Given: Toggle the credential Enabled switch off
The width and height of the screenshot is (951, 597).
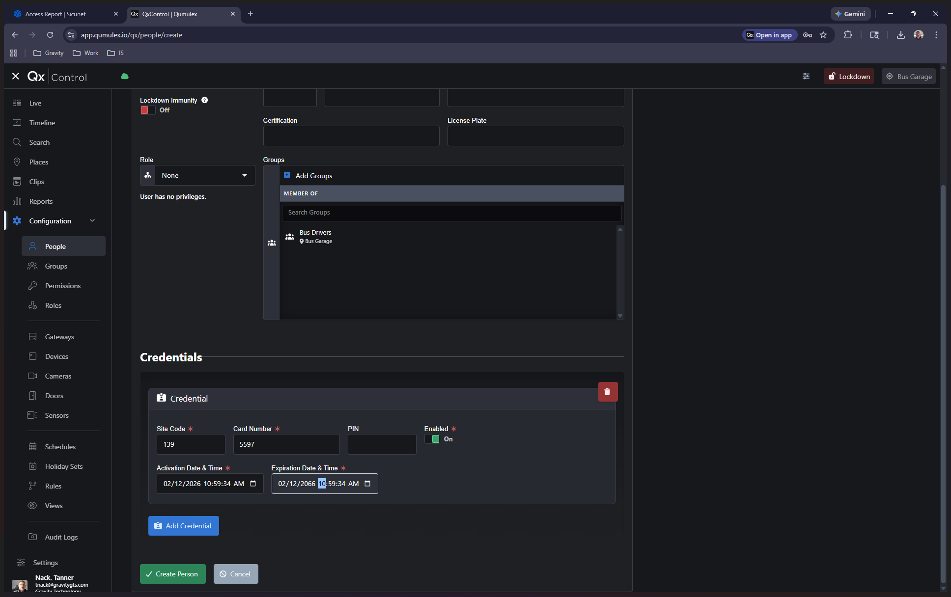Looking at the screenshot, I should tap(432, 439).
